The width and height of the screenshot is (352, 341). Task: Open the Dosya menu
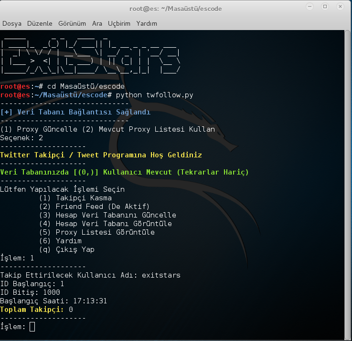pyautogui.click(x=12, y=23)
